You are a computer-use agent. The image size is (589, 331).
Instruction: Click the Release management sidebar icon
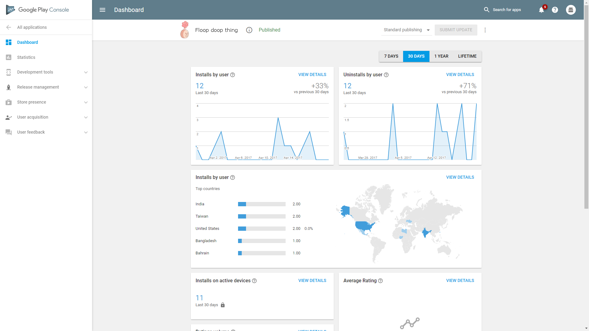click(9, 87)
